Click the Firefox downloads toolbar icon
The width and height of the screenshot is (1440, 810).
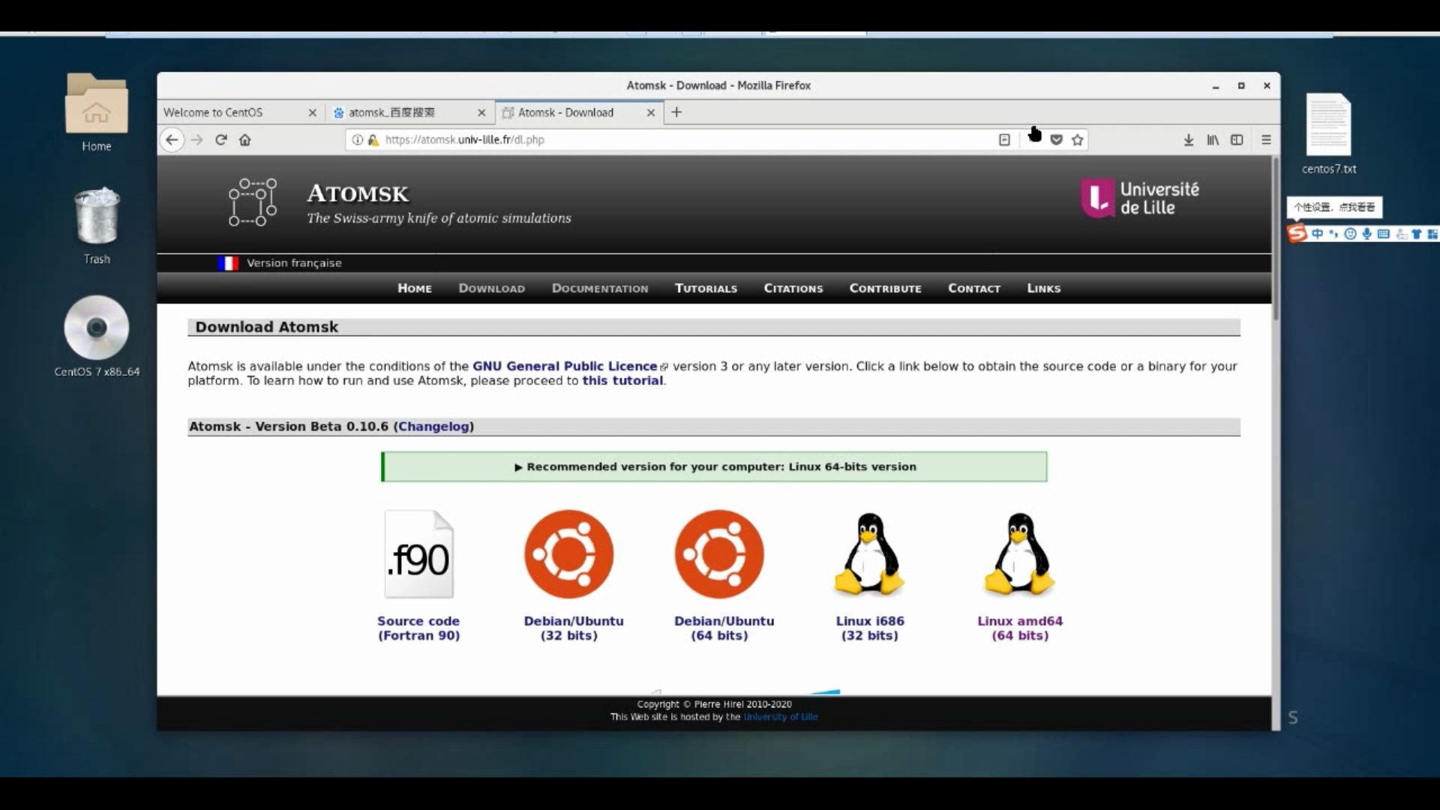coord(1188,139)
